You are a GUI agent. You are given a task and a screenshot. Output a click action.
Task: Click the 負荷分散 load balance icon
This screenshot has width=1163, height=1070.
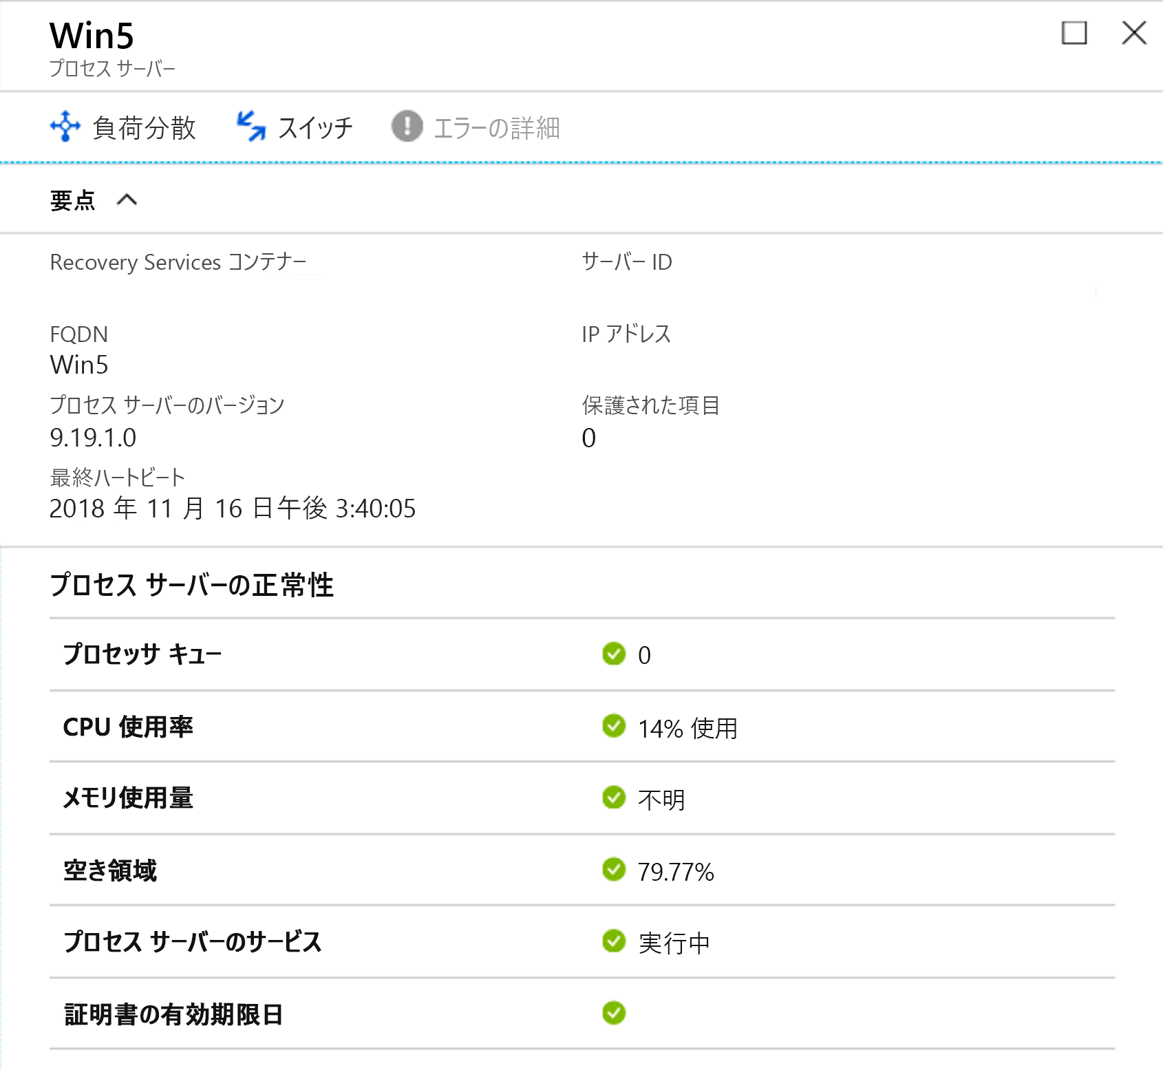click(65, 127)
